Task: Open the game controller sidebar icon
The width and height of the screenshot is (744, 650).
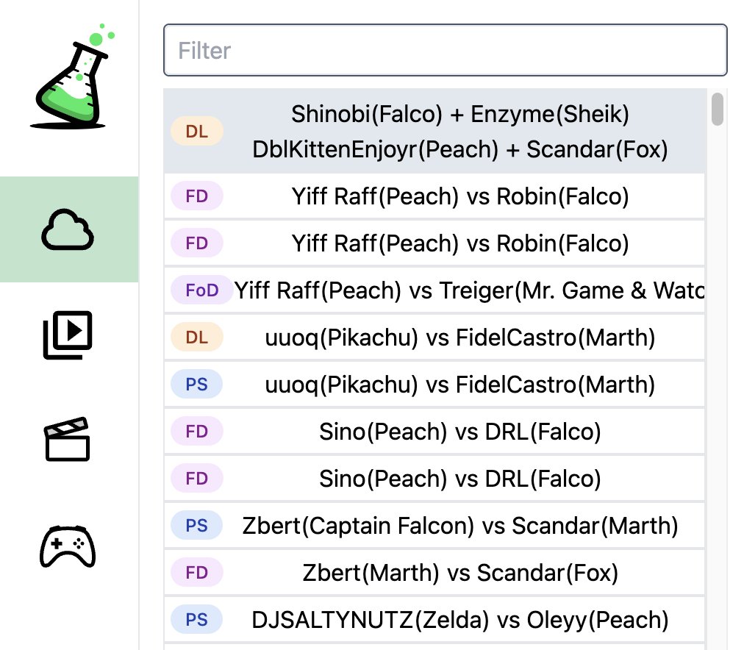Action: (x=68, y=546)
